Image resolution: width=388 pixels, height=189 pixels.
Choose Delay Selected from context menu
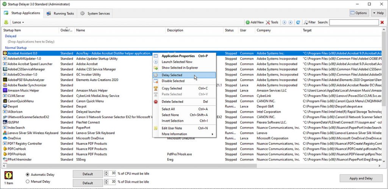[172, 75]
